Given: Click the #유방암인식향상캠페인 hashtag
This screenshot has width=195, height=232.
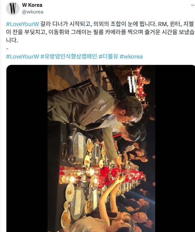Looking at the screenshot, I should (69, 56).
